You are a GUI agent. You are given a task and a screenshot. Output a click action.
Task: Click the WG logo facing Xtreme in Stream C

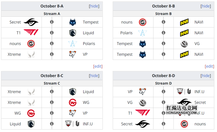click(x=73, y=103)
